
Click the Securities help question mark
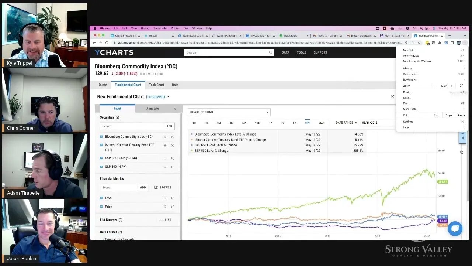point(117,117)
